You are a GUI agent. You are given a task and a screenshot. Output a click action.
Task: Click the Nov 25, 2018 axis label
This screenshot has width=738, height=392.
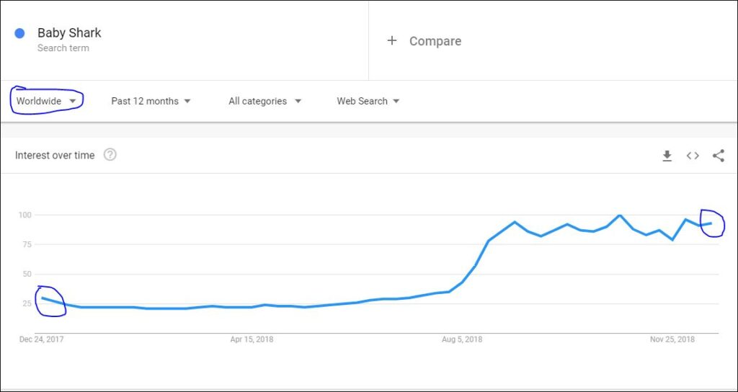672,339
